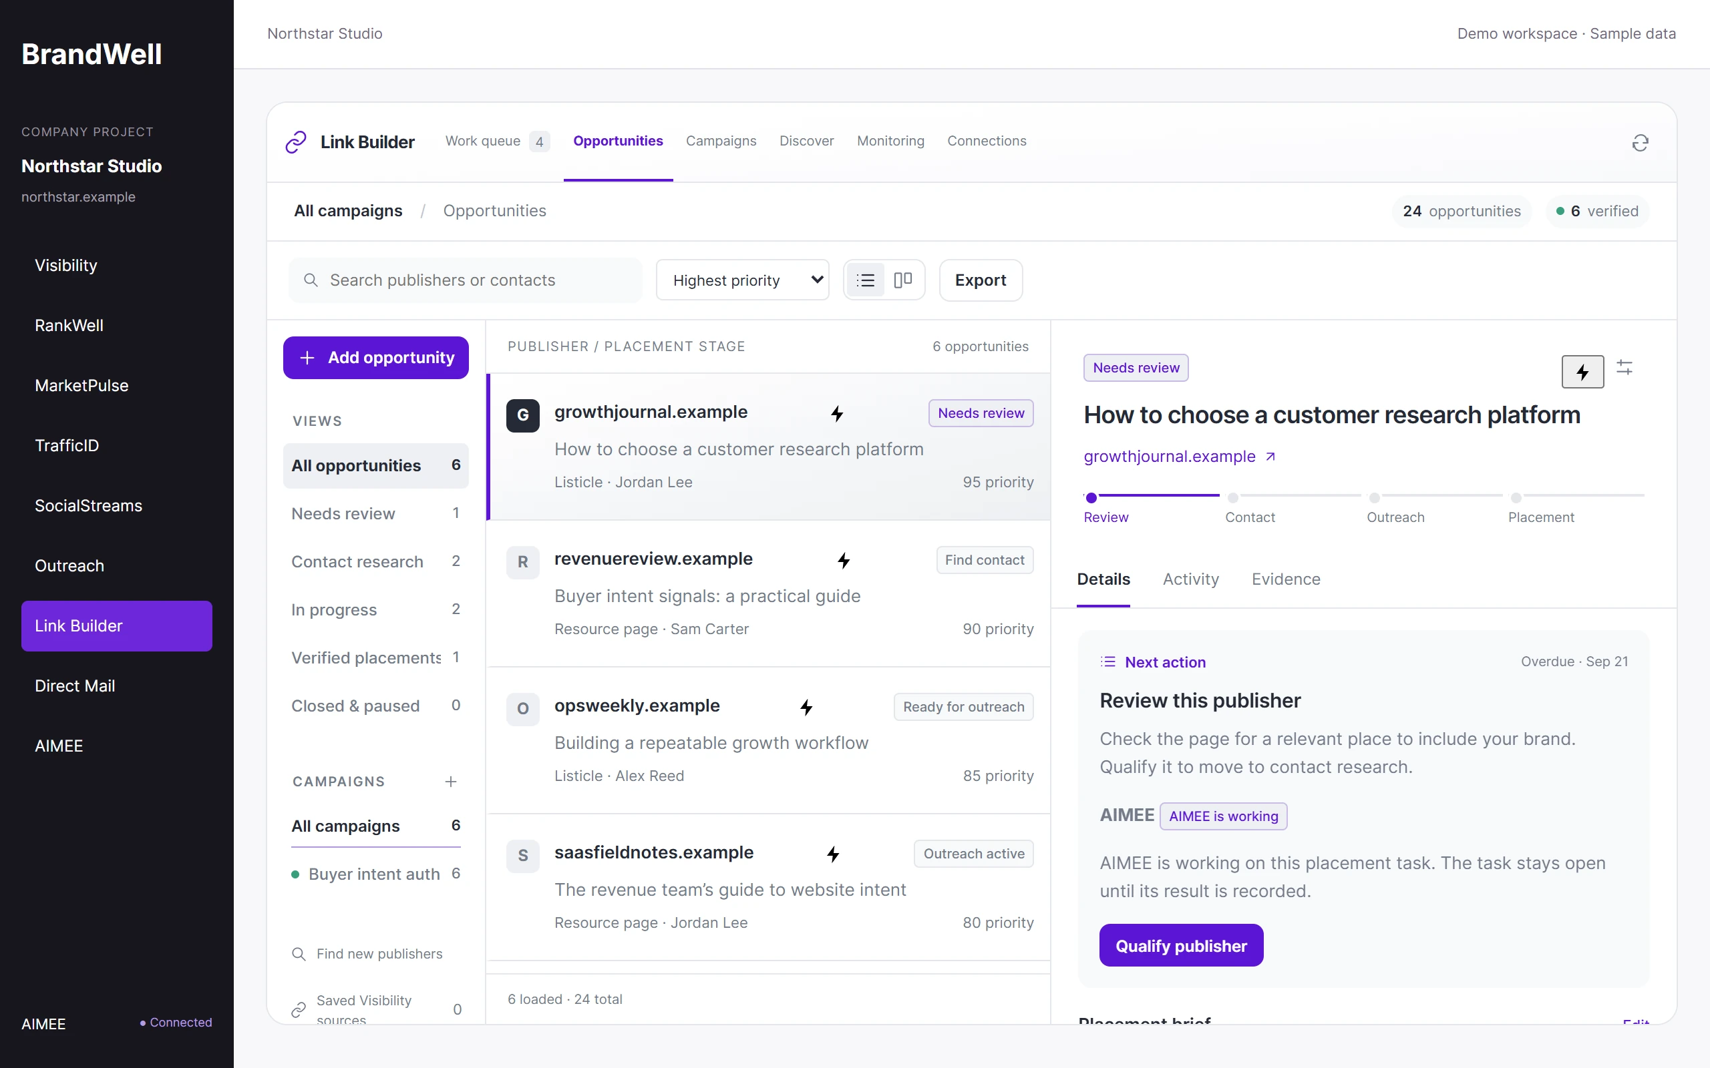Click lightning bolt on growthjournal.example row

tap(838, 413)
